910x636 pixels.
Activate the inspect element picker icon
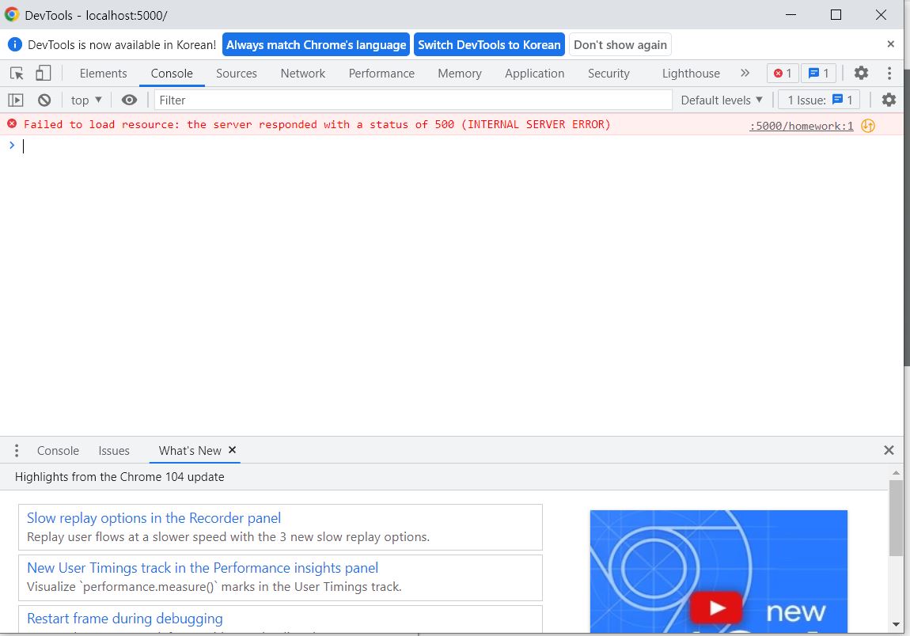[x=17, y=73]
